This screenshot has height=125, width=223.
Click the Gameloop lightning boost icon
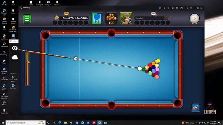[164, 8]
